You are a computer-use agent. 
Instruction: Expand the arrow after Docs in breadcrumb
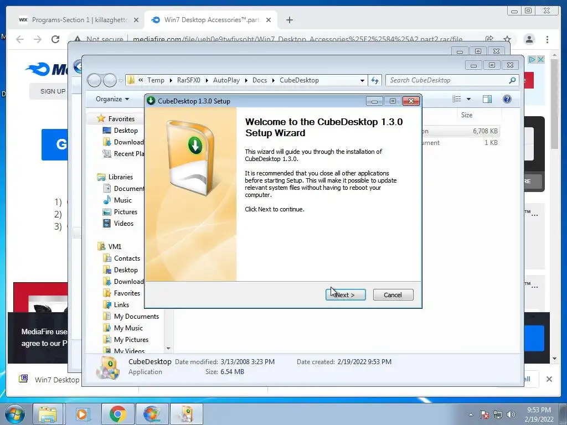click(273, 81)
